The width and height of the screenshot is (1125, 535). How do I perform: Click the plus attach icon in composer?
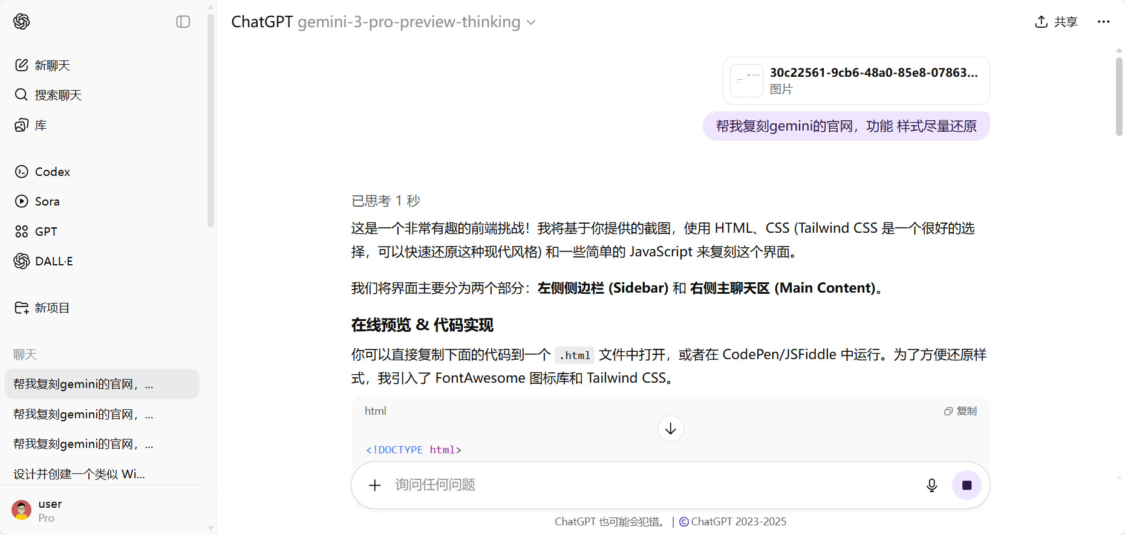375,485
